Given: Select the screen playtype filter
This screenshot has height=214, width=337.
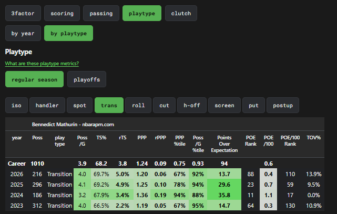Looking at the screenshot, I should pos(224,105).
